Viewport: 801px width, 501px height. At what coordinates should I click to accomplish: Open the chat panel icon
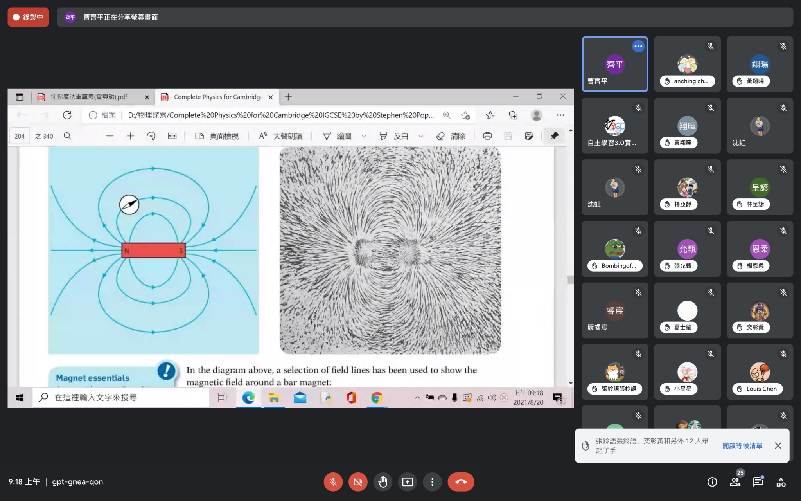[758, 482]
